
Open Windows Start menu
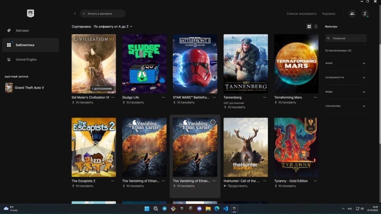click(147, 209)
